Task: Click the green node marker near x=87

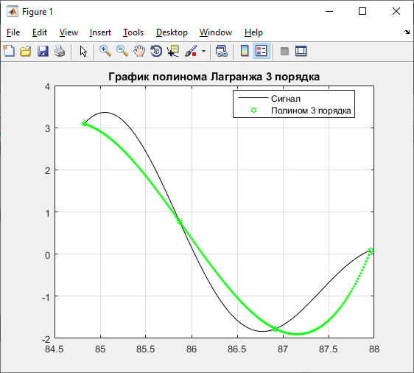Action: click(275, 330)
